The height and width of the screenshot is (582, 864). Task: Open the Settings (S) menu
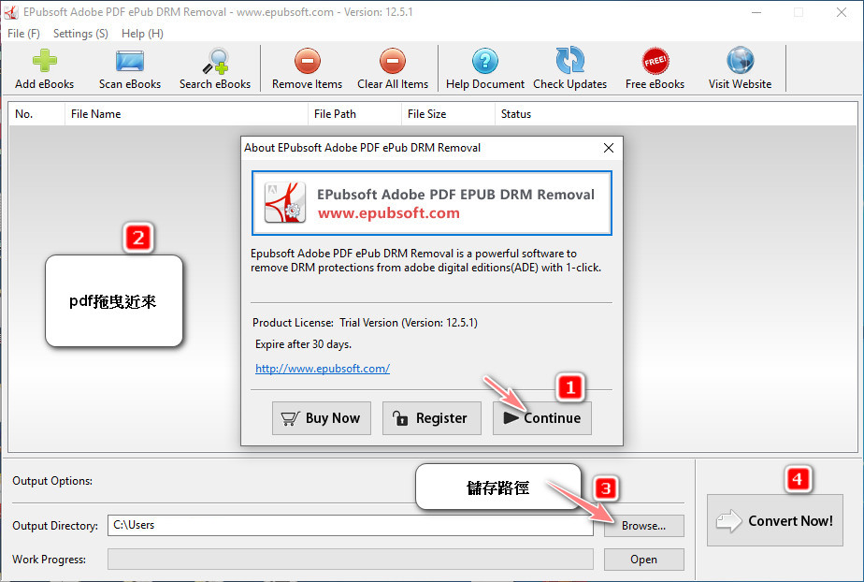click(79, 33)
